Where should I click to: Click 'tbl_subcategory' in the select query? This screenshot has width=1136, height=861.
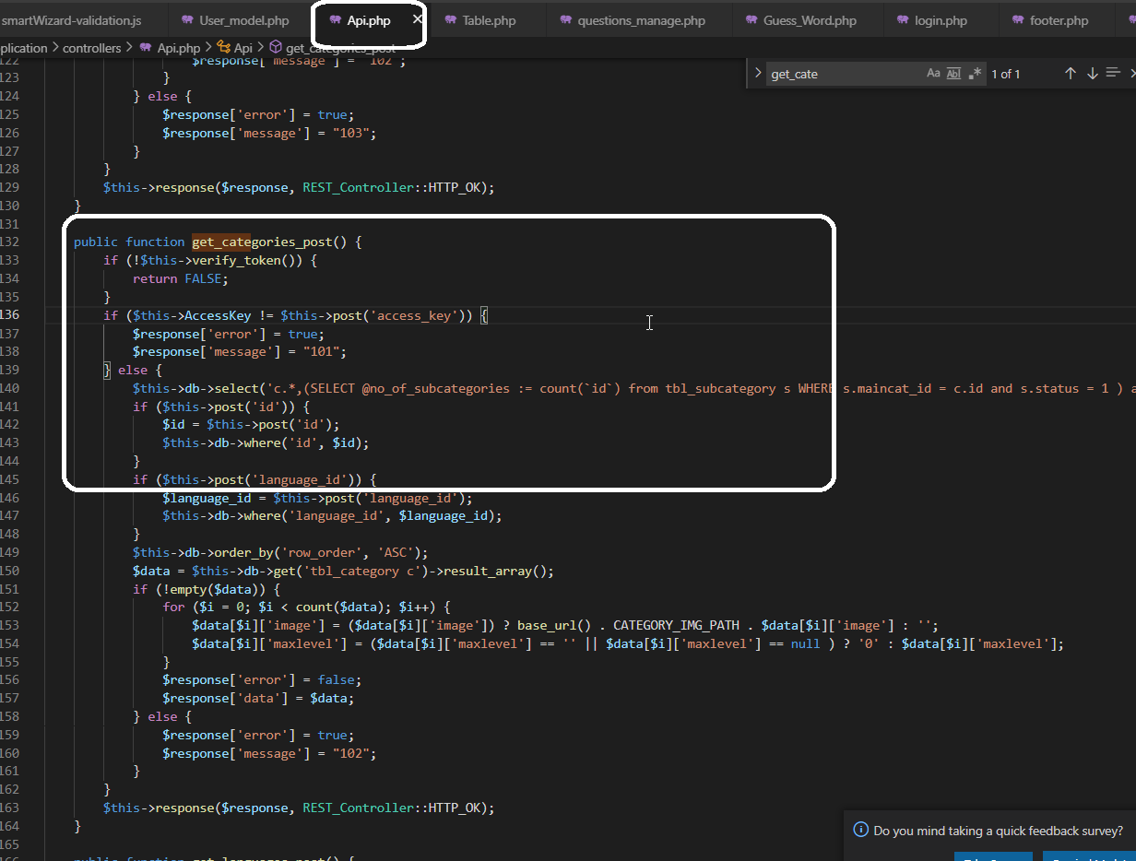coord(721,388)
